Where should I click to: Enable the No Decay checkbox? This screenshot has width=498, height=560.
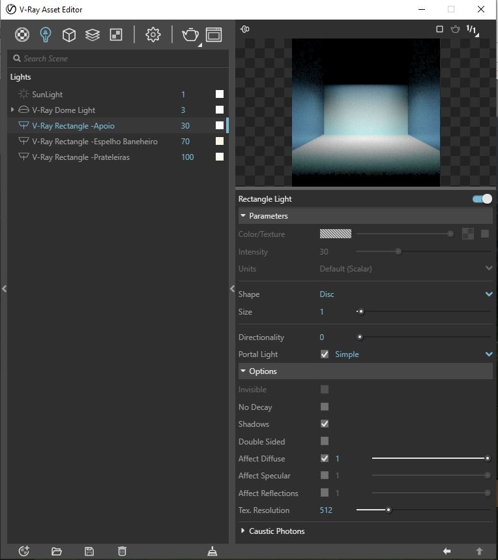[x=325, y=407]
